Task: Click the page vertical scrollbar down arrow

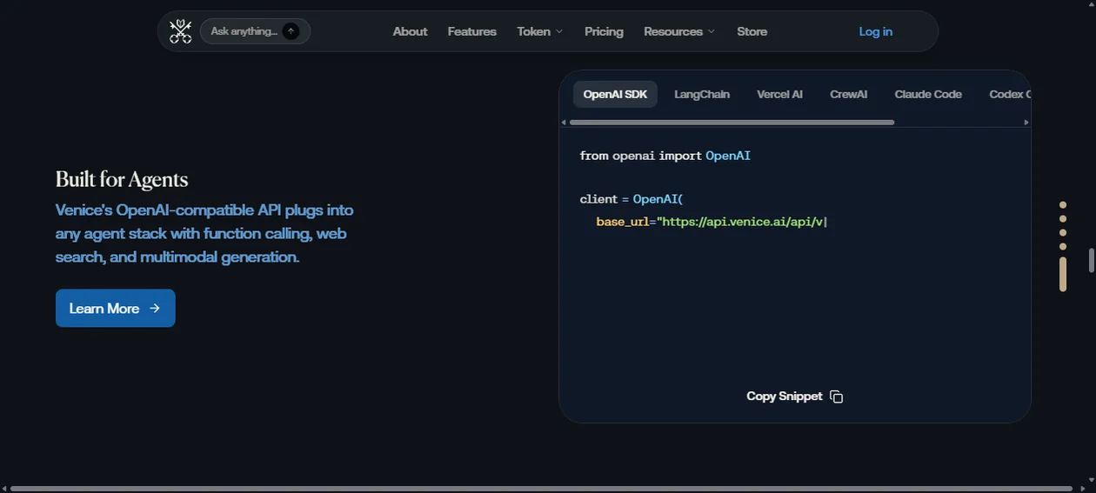Action: click(x=1092, y=480)
